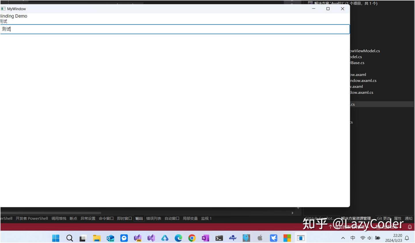415x243 pixels.
Task: Open the dapr icon in the taskbar
Action: (x=233, y=238)
